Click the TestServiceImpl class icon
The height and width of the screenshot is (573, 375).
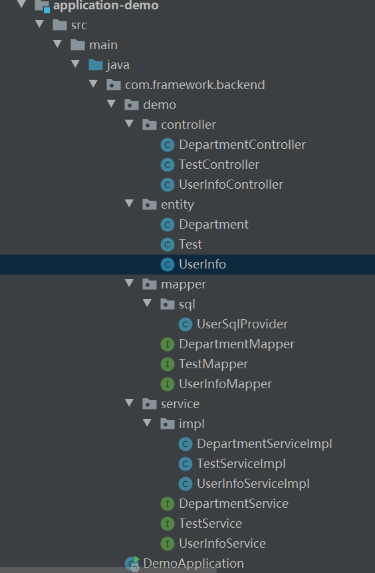186,464
